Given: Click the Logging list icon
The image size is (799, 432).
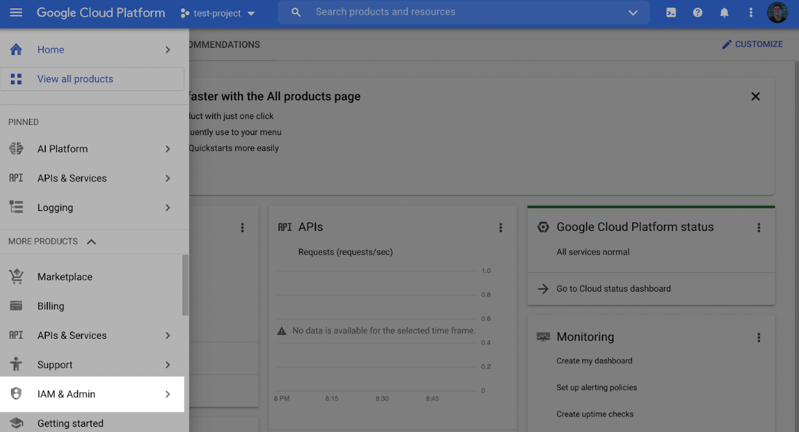Looking at the screenshot, I should click(16, 207).
